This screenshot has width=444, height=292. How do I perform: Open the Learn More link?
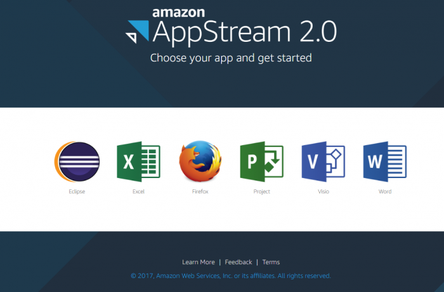(x=198, y=262)
